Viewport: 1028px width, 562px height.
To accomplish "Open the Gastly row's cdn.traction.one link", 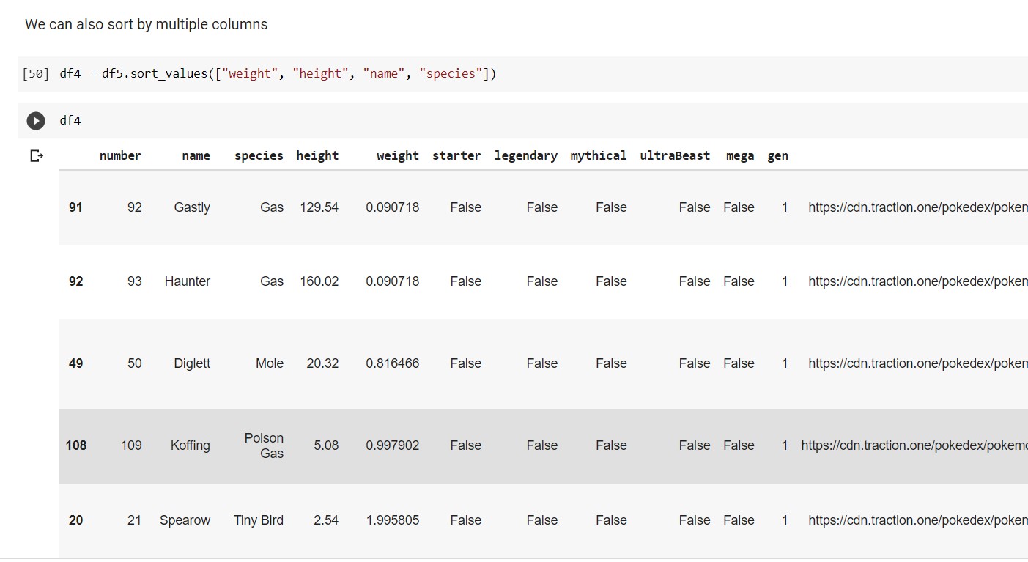I will pyautogui.click(x=916, y=207).
